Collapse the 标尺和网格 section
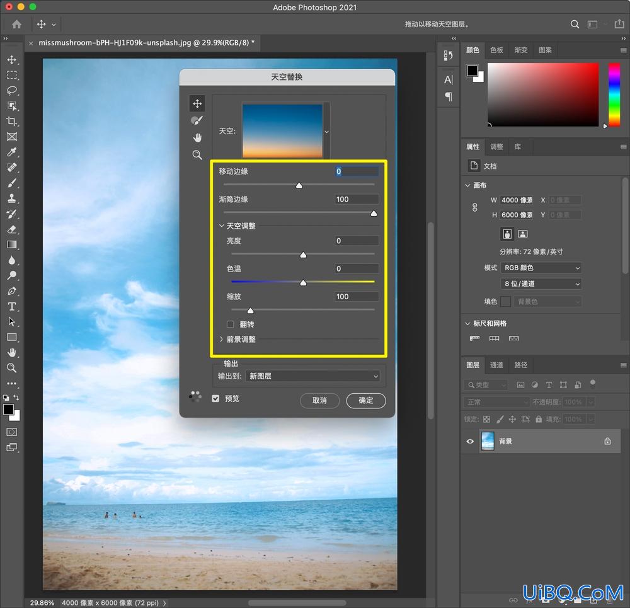The width and height of the screenshot is (630, 608). point(467,323)
